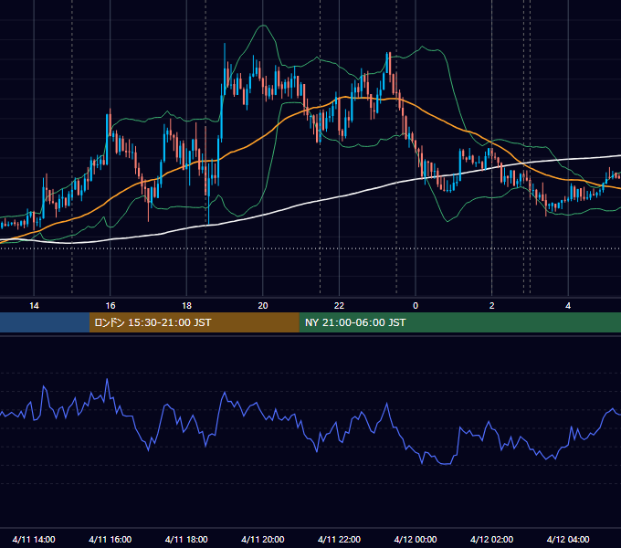The image size is (621, 548).
Task: Click the 0 hour axis label
Action: pos(416,306)
